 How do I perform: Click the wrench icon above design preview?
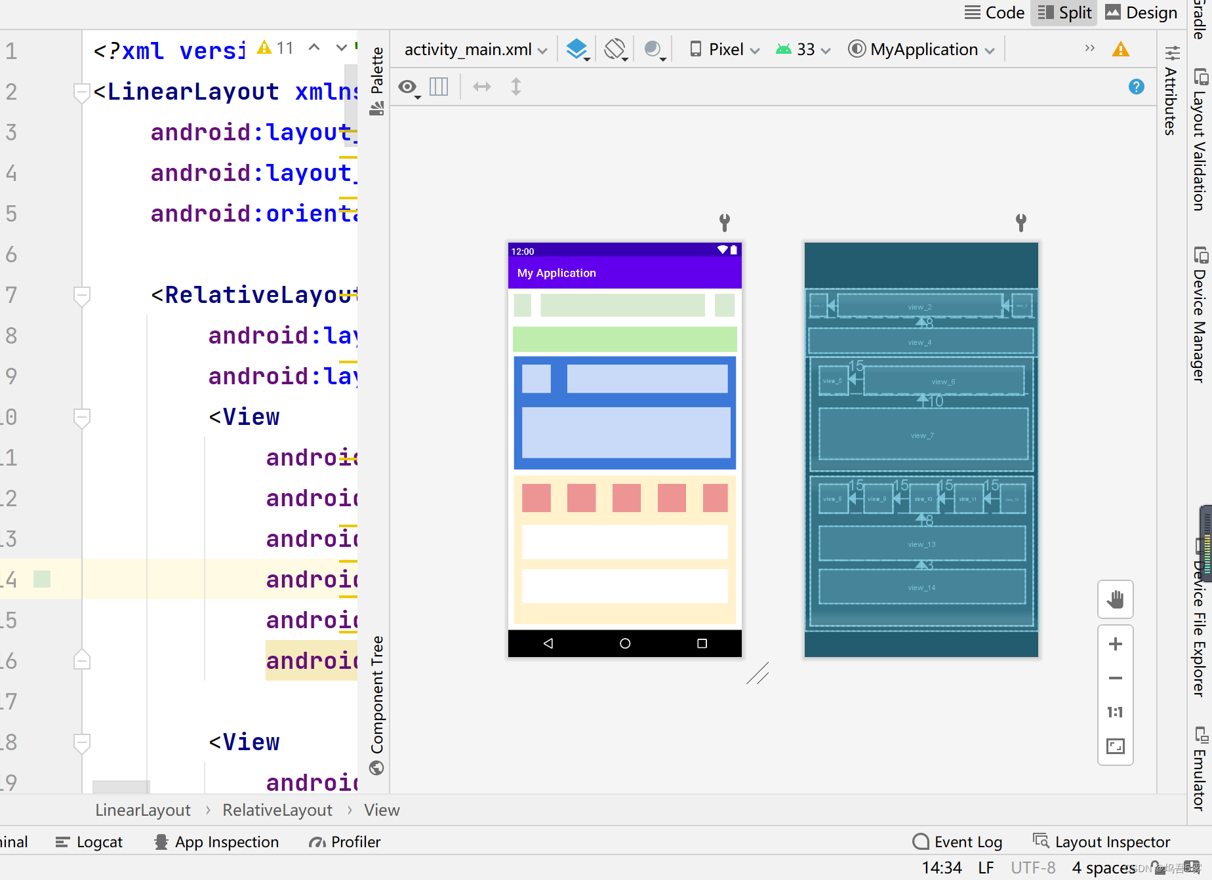(x=725, y=222)
